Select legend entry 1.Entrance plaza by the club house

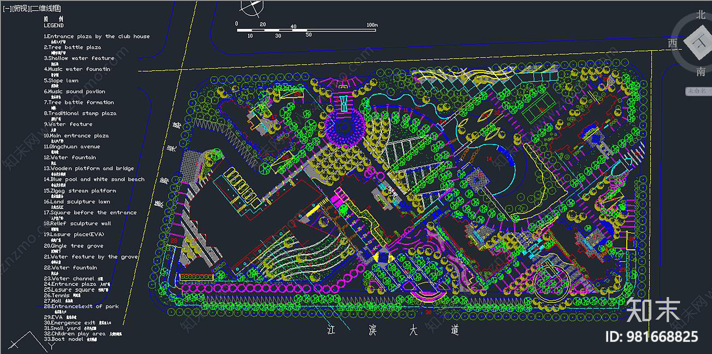click(97, 36)
